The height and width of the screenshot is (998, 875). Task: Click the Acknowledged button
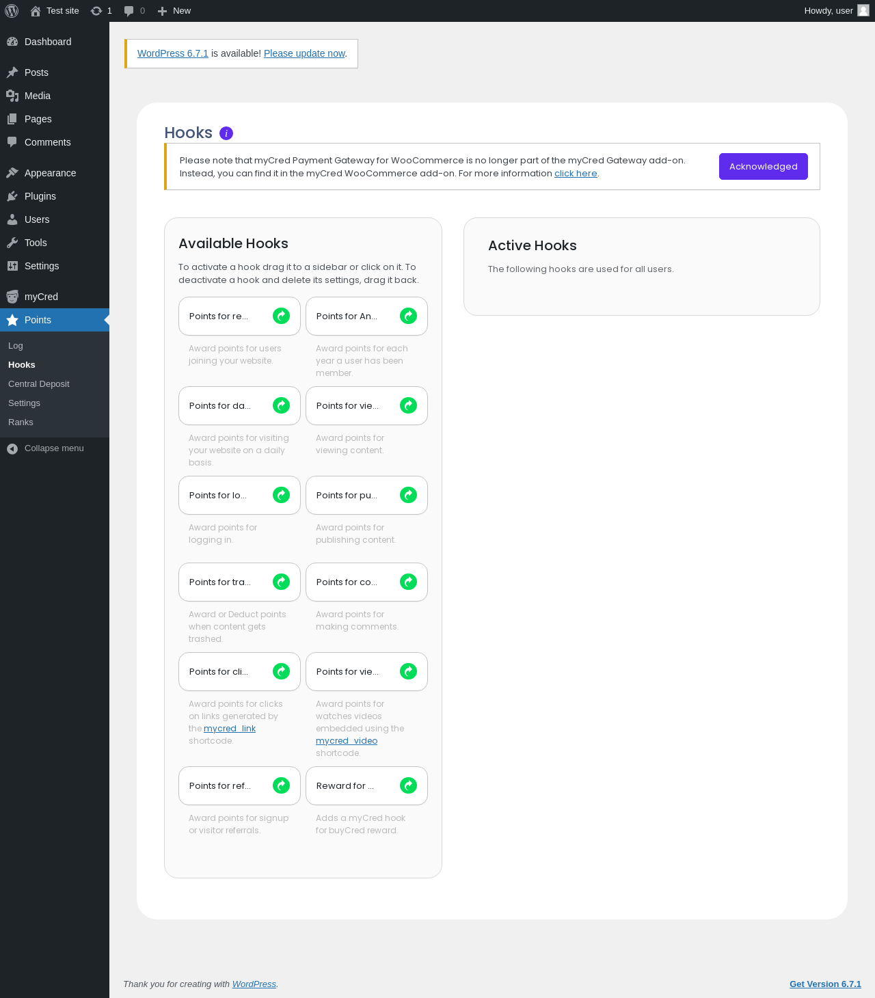[764, 166]
